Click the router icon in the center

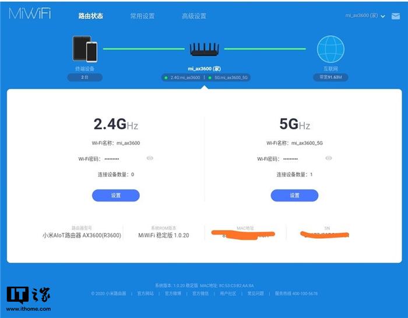pyautogui.click(x=204, y=50)
